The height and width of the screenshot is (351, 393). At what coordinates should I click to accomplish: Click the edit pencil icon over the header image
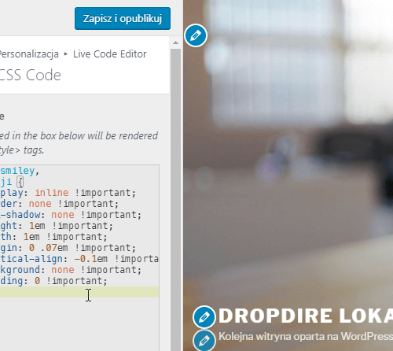pyautogui.click(x=196, y=35)
